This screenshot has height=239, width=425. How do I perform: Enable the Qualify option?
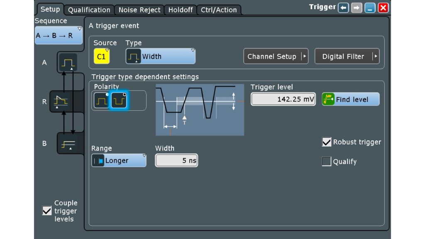click(326, 161)
